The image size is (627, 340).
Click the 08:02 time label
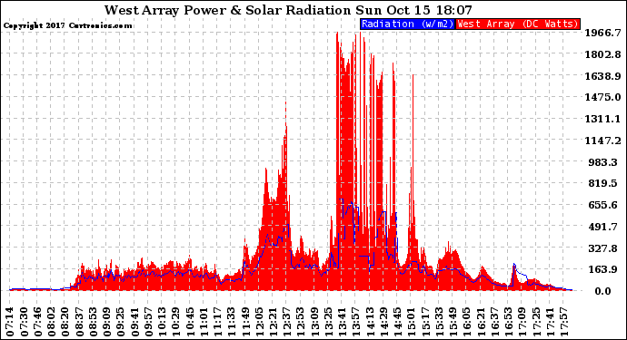click(x=52, y=322)
